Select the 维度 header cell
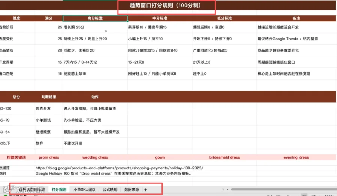 point(17,18)
